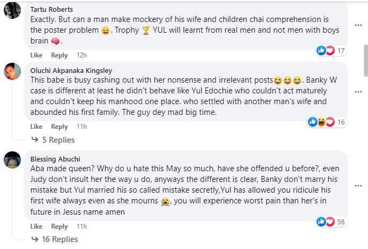Click Blessing Abuchi's profile avatar
The width and height of the screenshot is (368, 249).
tap(12, 159)
